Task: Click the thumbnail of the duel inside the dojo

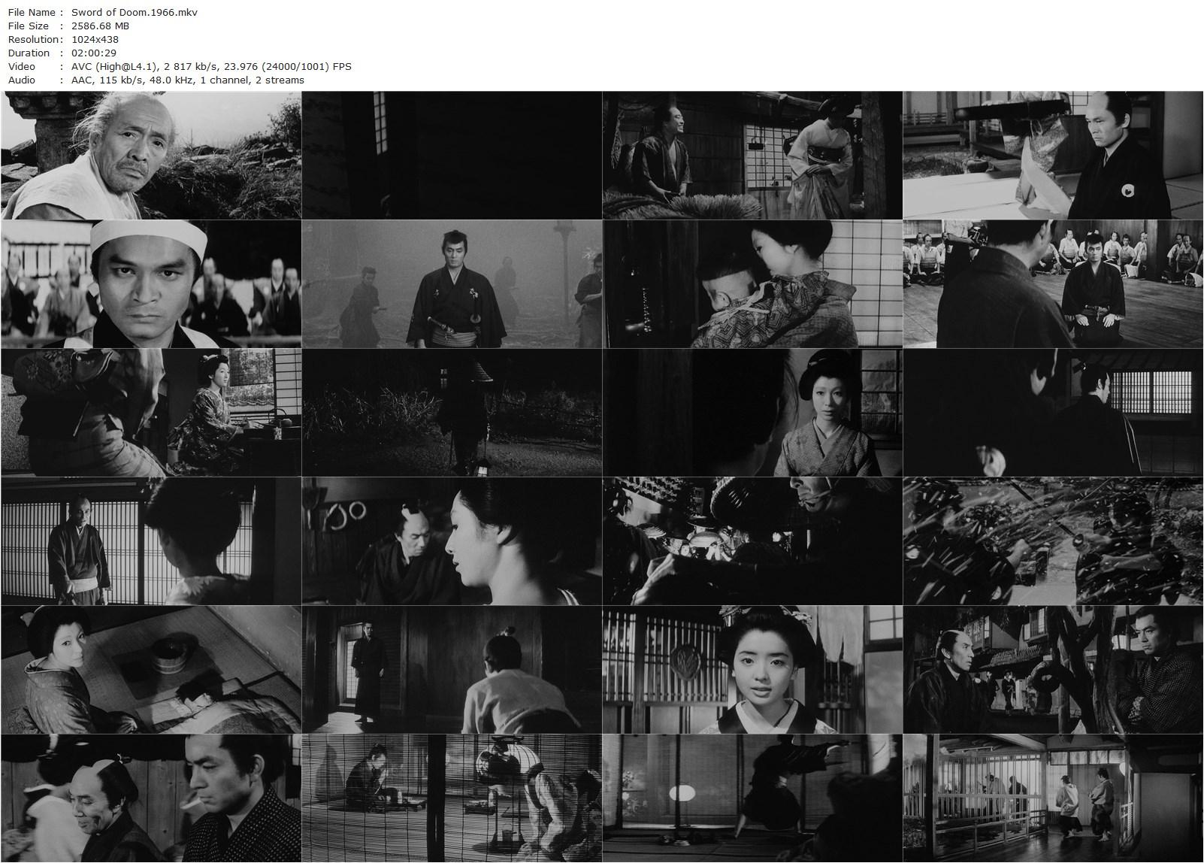Action: [x=1052, y=286]
